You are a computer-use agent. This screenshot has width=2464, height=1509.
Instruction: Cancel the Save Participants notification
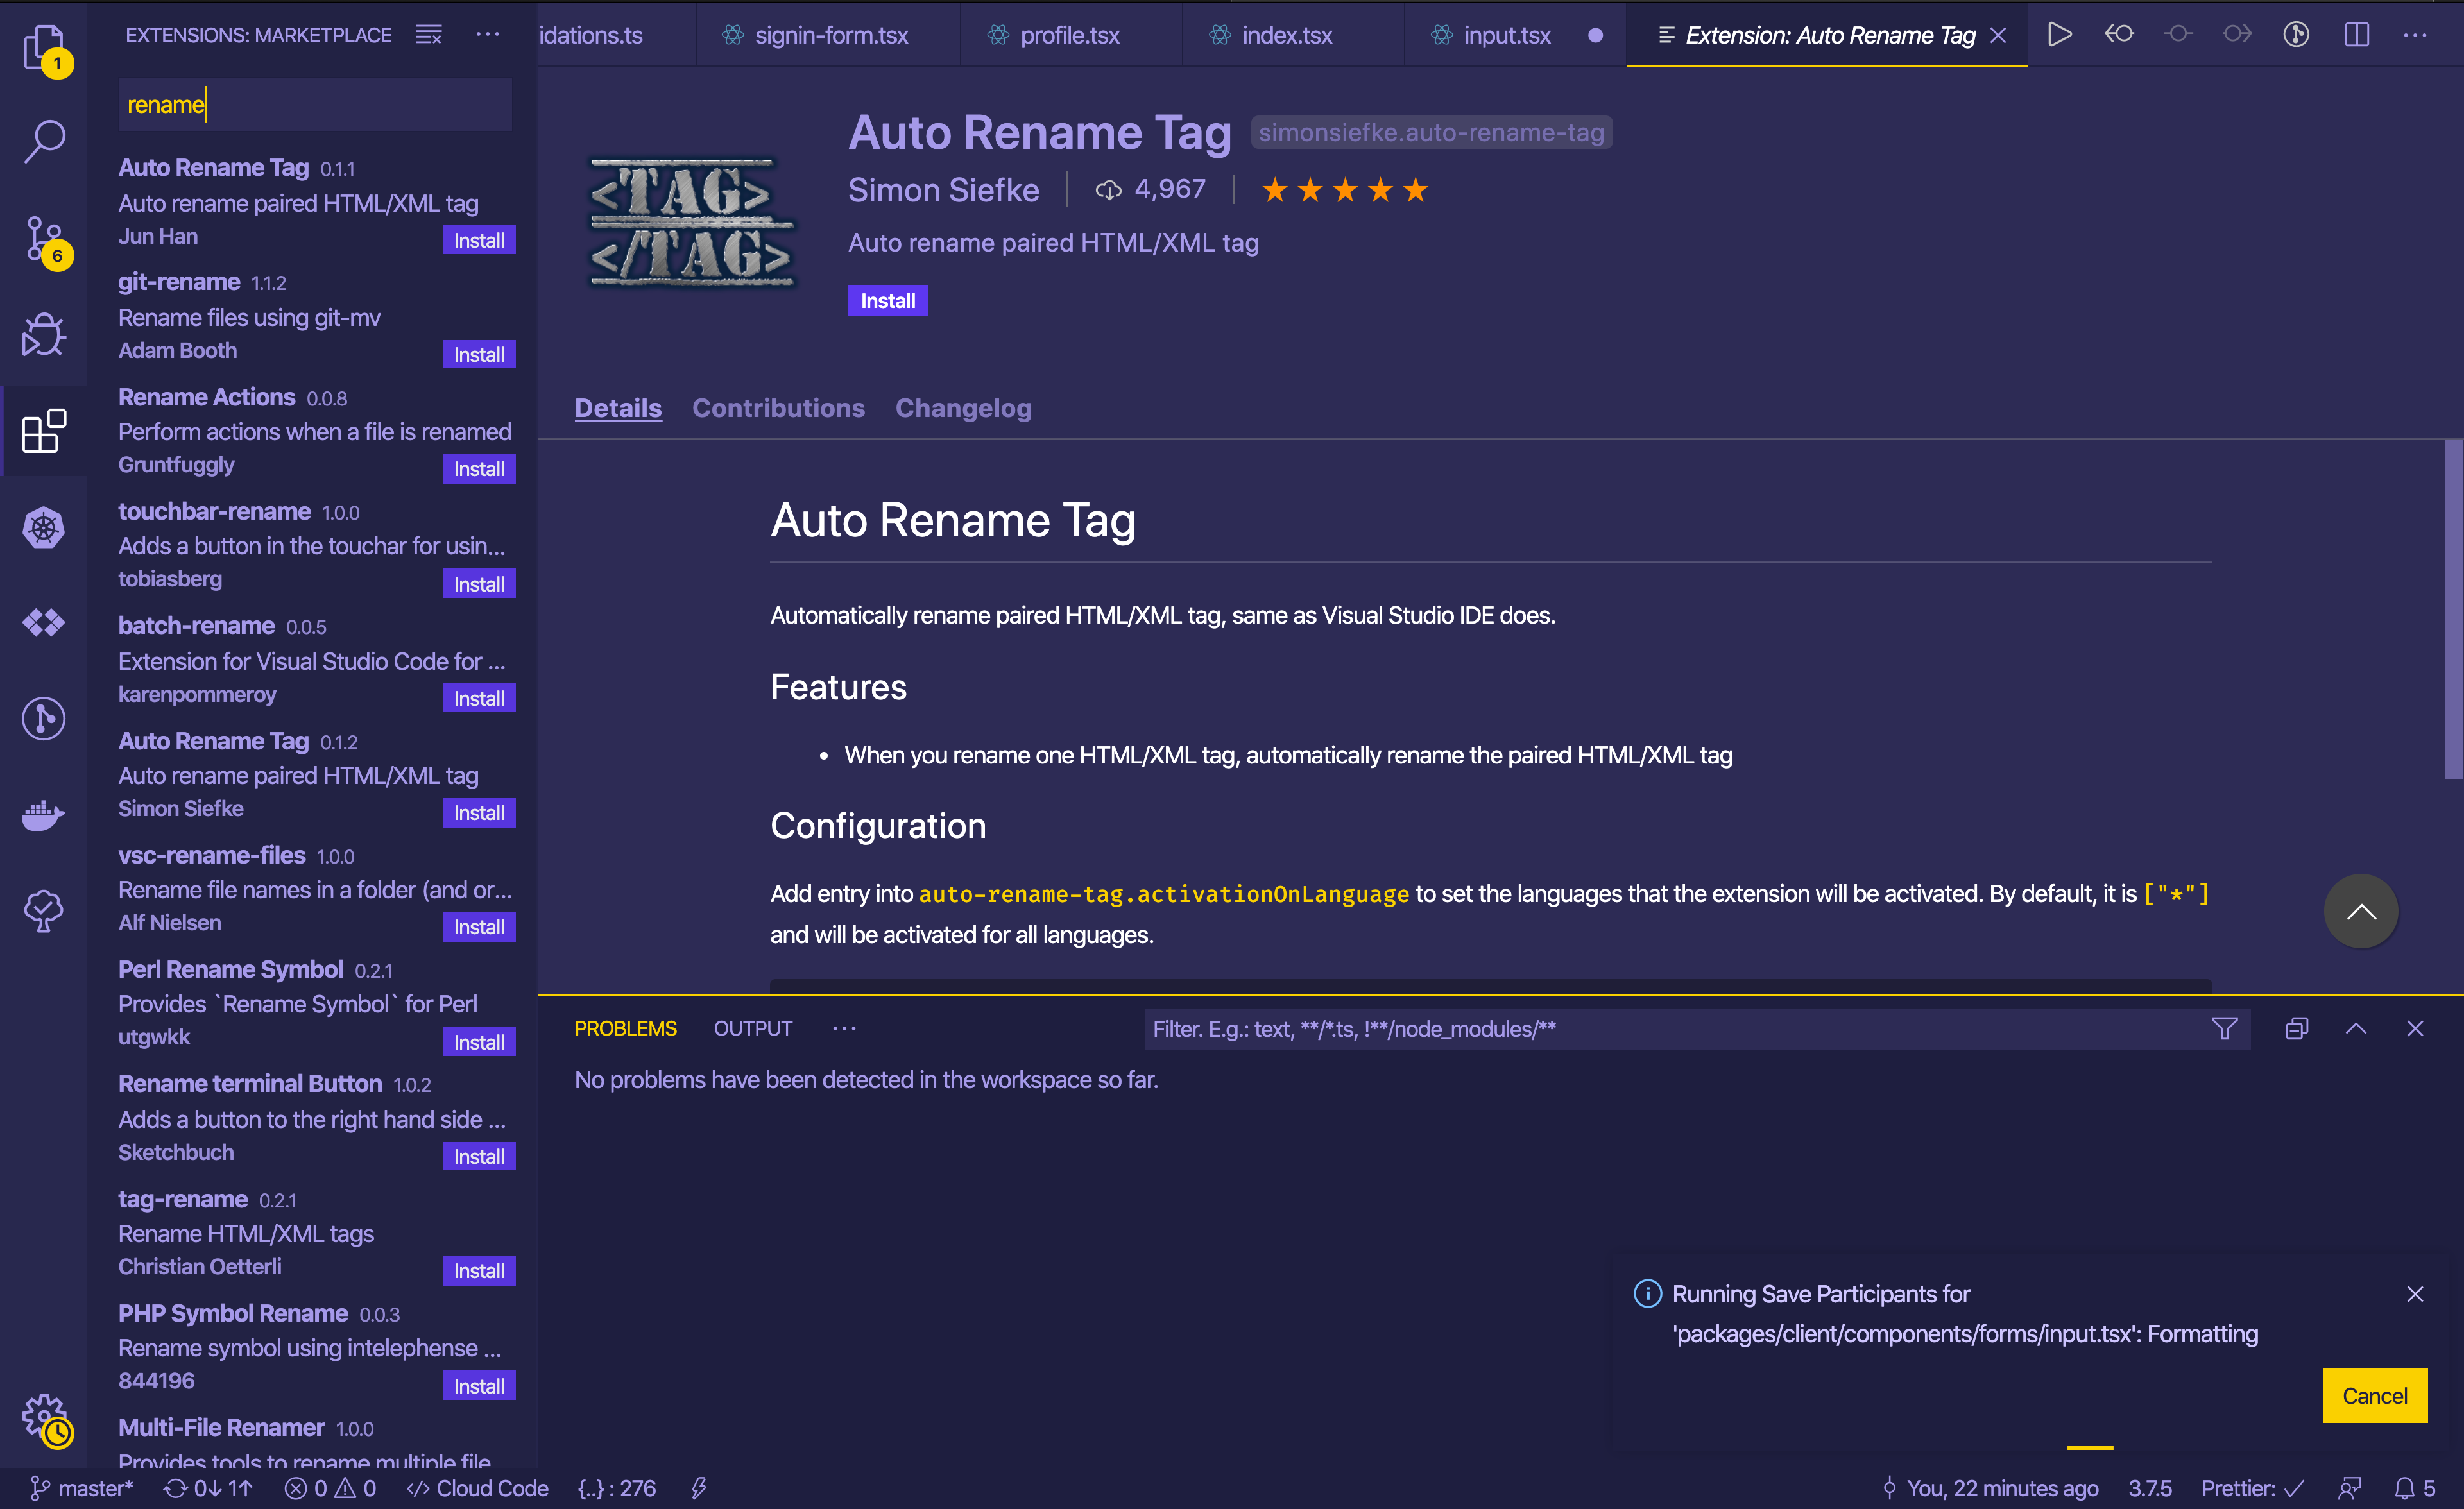point(2374,1395)
